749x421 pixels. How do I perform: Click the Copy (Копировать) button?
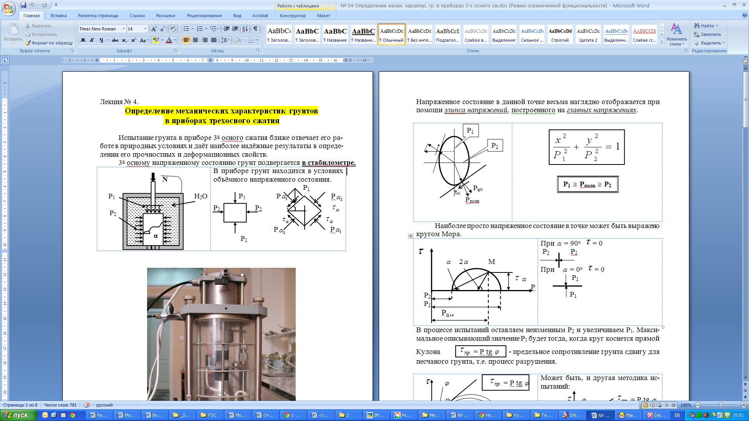[41, 34]
